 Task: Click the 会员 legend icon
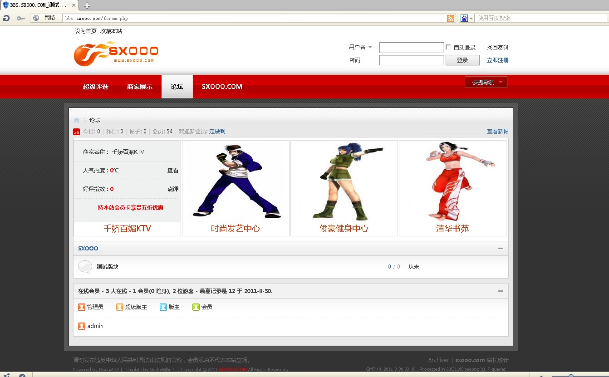[196, 307]
